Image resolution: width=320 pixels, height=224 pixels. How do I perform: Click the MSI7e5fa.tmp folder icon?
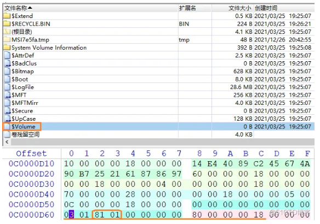tap(7, 39)
